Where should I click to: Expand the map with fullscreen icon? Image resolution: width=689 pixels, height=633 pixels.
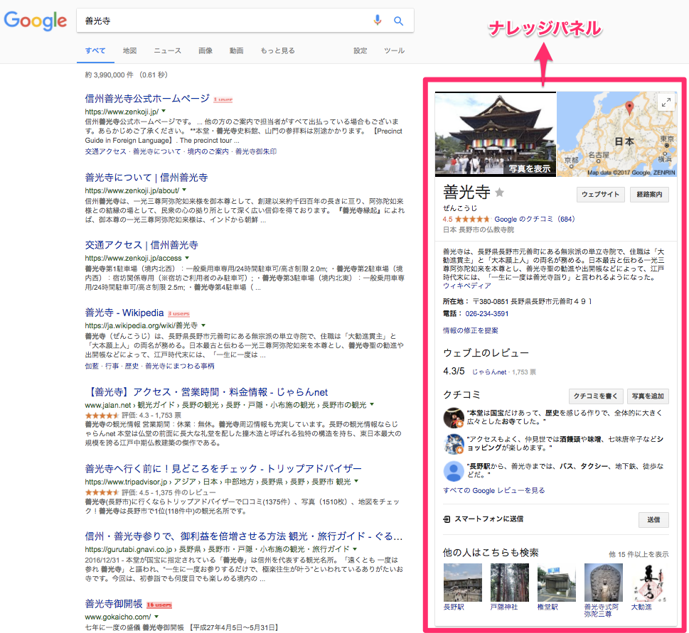[x=666, y=103]
